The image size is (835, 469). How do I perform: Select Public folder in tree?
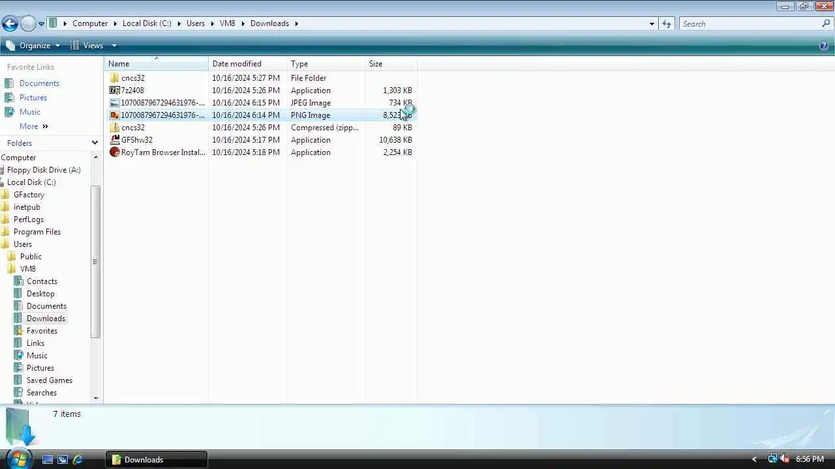[31, 257]
